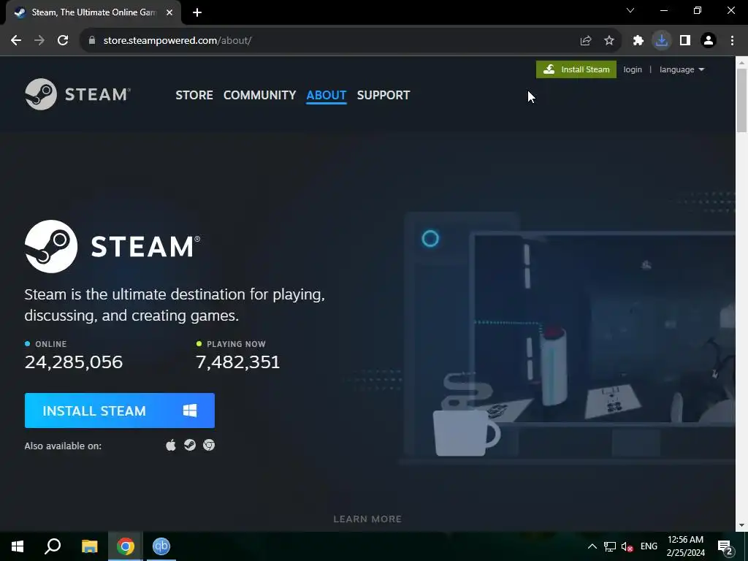View site information lock icon
This screenshot has height=561, width=748.
[x=92, y=41]
